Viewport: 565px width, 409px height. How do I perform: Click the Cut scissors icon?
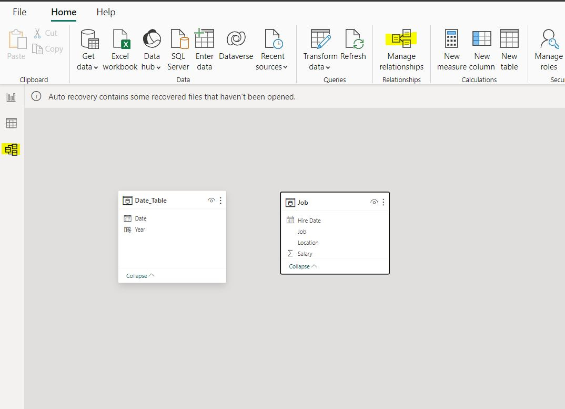tap(37, 33)
